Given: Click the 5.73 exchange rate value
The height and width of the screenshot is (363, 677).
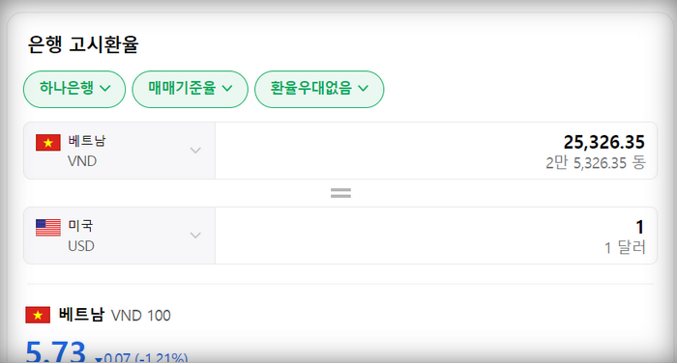Looking at the screenshot, I should (x=56, y=352).
